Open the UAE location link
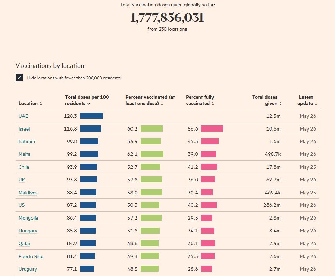Screen dimensions: 335x276 pyautogui.click(x=23, y=116)
